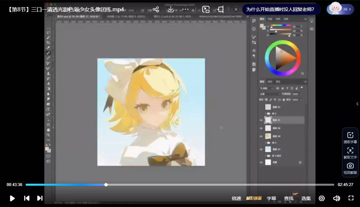The height and width of the screenshot is (207, 360).
Task: Switch to the 通道 channels tab
Action: (x=269, y=82)
